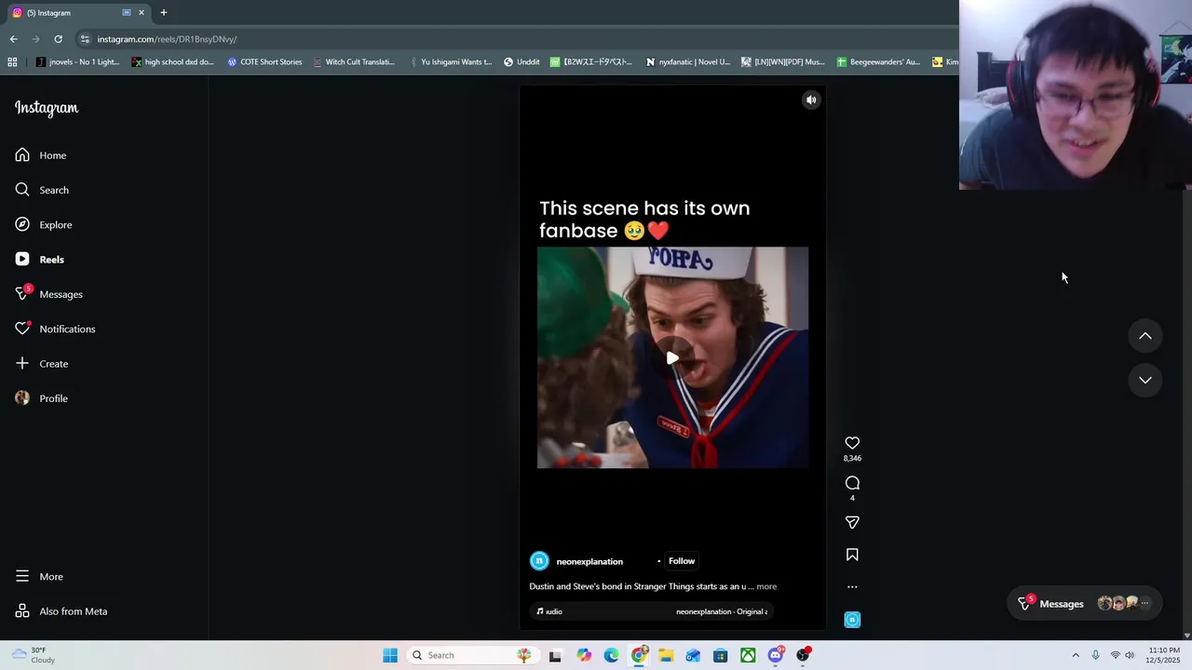Screen dimensions: 1192x670
Task: Reload the Instagram page
Action: coord(58,39)
